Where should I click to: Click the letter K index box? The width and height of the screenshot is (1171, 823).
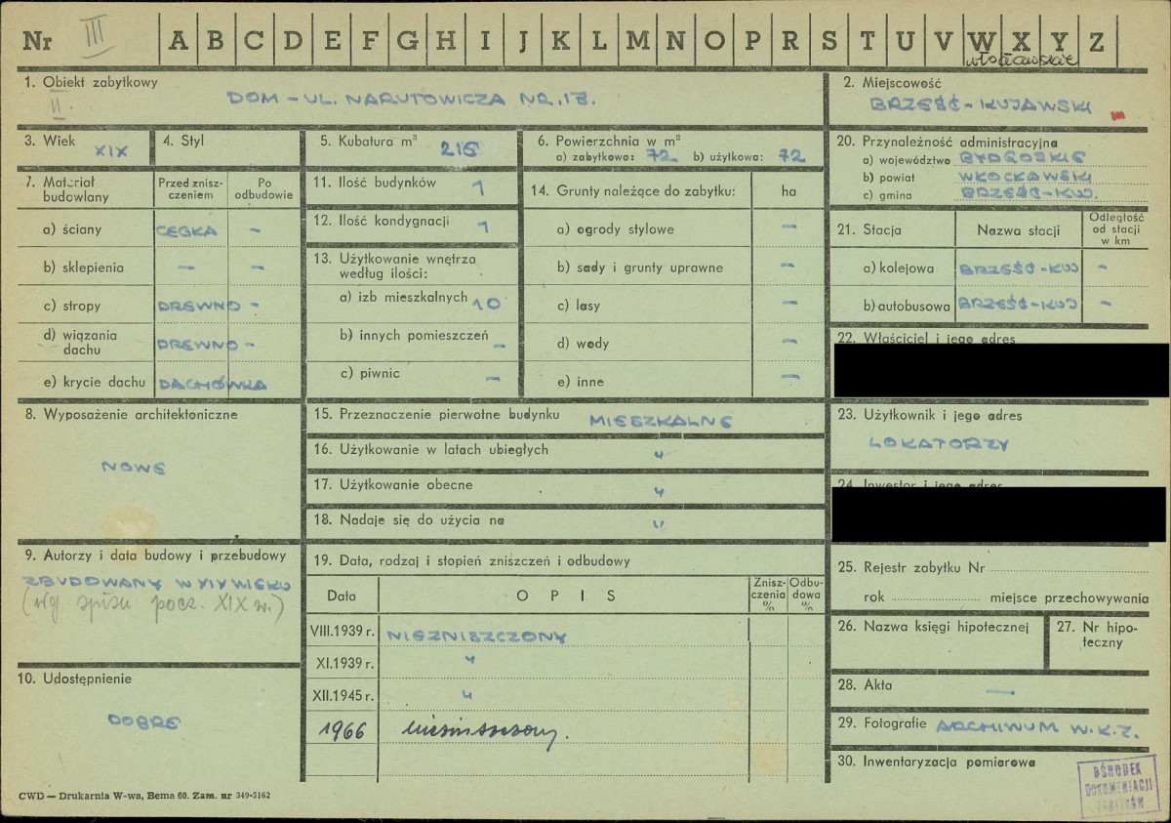(560, 41)
